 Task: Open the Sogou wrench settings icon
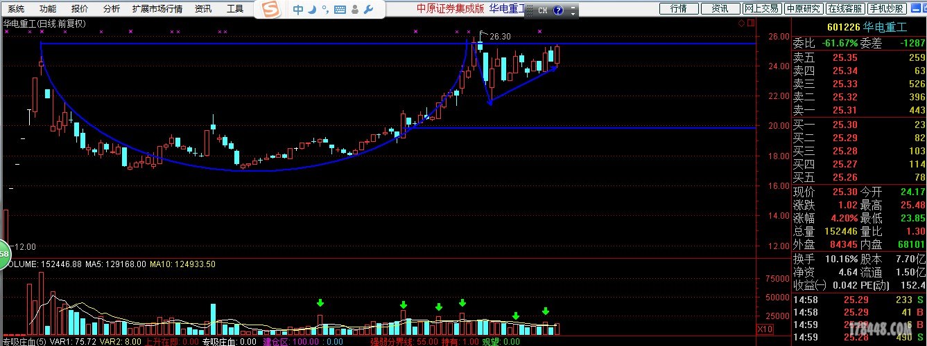click(369, 10)
